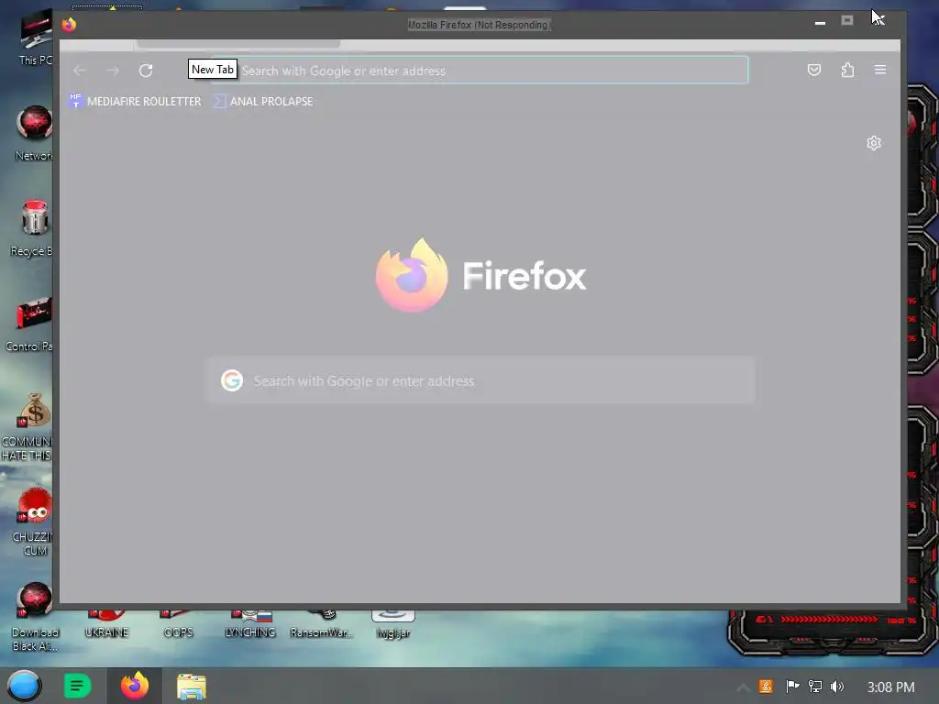Viewport: 939px width, 704px height.
Task: Click the orange tray application icon
Action: [x=766, y=687]
